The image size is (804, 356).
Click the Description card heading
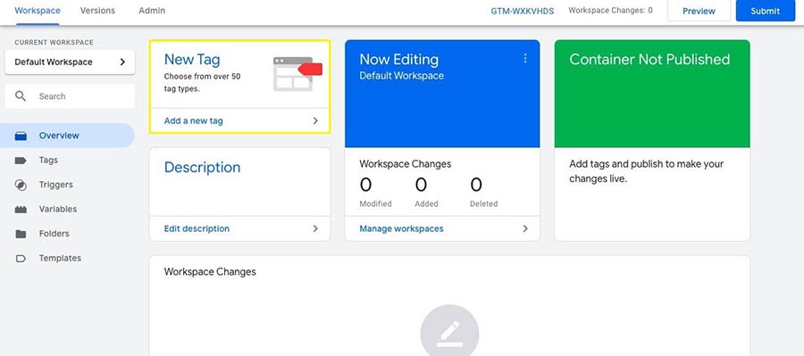click(202, 168)
